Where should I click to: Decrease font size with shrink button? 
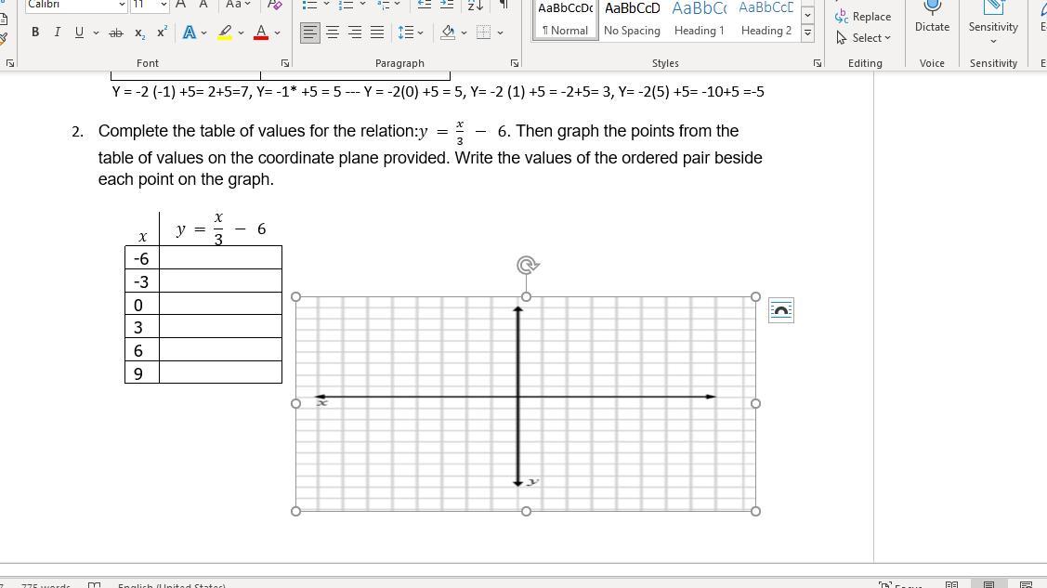[203, 6]
